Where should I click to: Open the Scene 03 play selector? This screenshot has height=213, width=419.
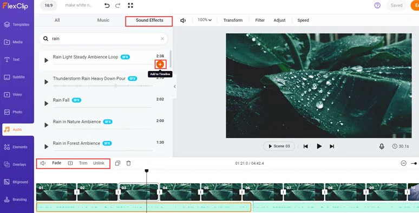point(279,146)
